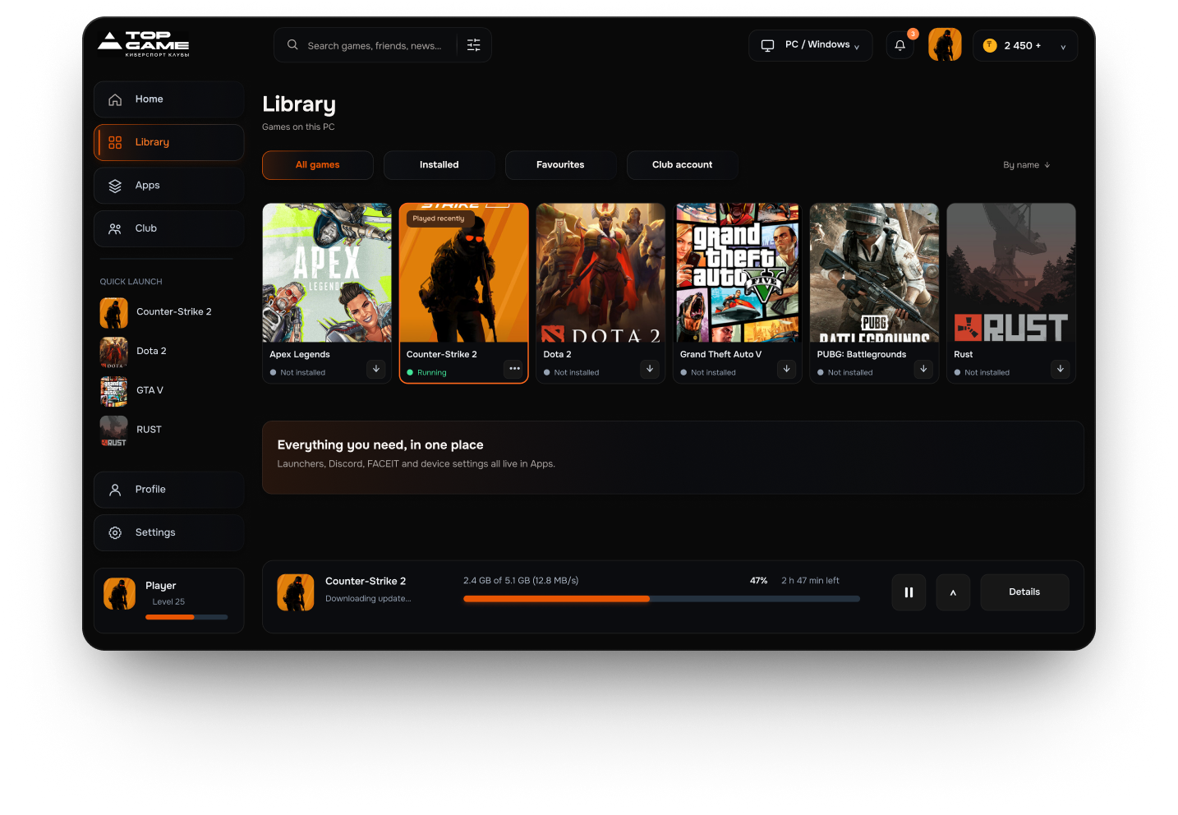Image resolution: width=1178 pixels, height=815 pixels.
Task: Open Library in sidebar
Action: point(168,142)
